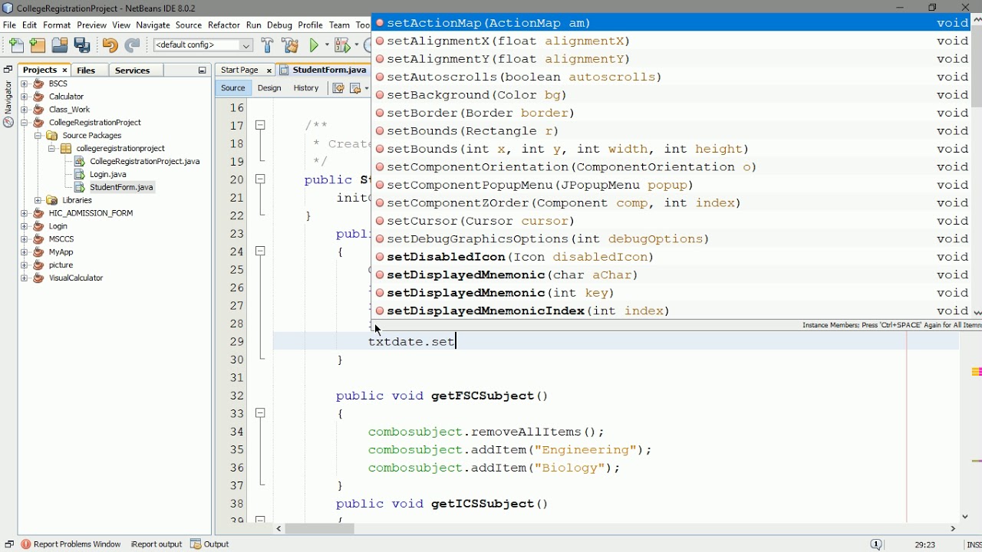Click the New File toolbar icon

point(17,45)
